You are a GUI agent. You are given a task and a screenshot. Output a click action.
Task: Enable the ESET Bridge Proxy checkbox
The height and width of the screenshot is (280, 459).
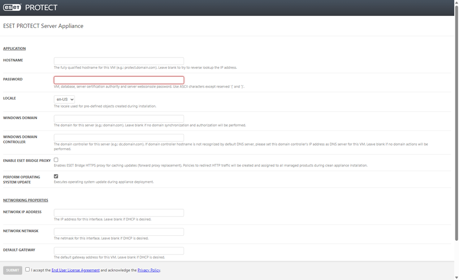click(x=56, y=160)
